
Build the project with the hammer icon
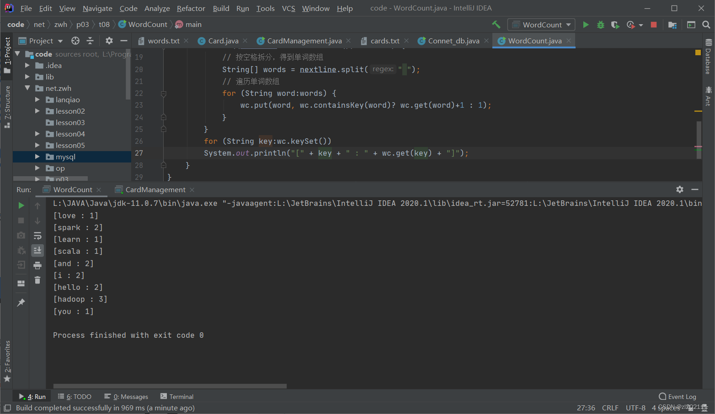click(496, 25)
